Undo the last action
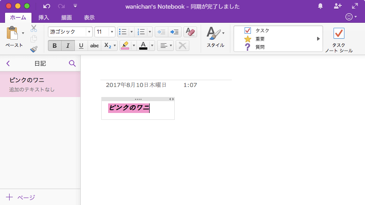 point(47,6)
